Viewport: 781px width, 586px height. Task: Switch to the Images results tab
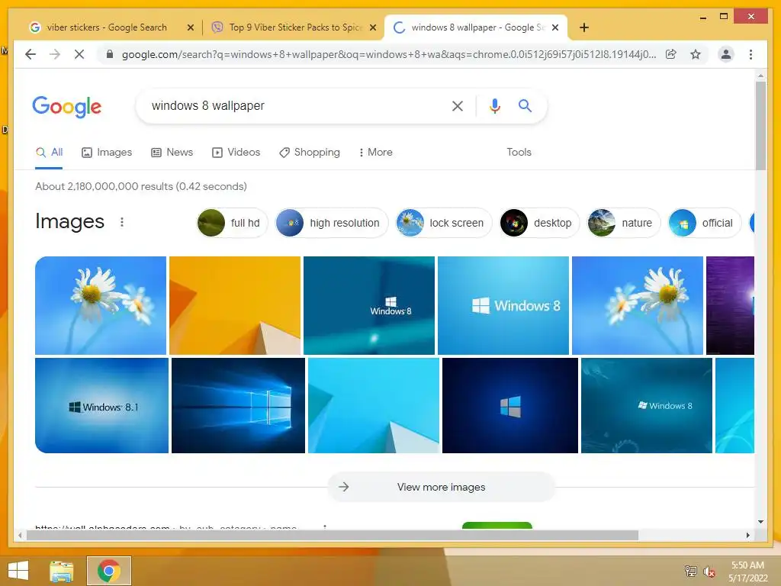(107, 152)
